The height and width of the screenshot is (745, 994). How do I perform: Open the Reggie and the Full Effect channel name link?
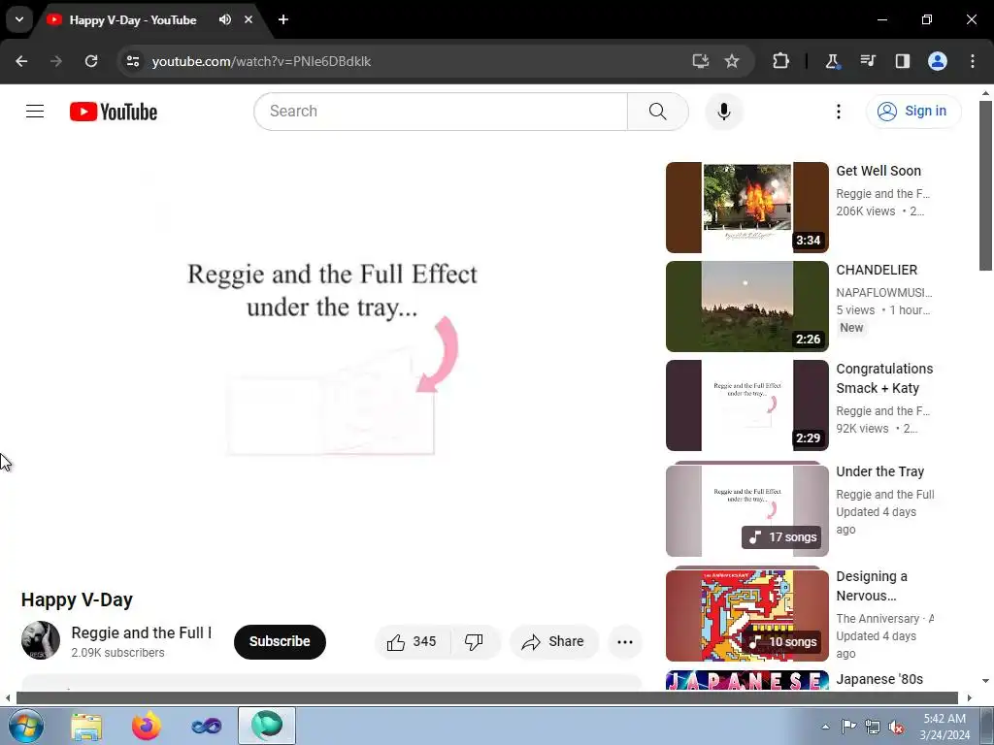pos(142,632)
